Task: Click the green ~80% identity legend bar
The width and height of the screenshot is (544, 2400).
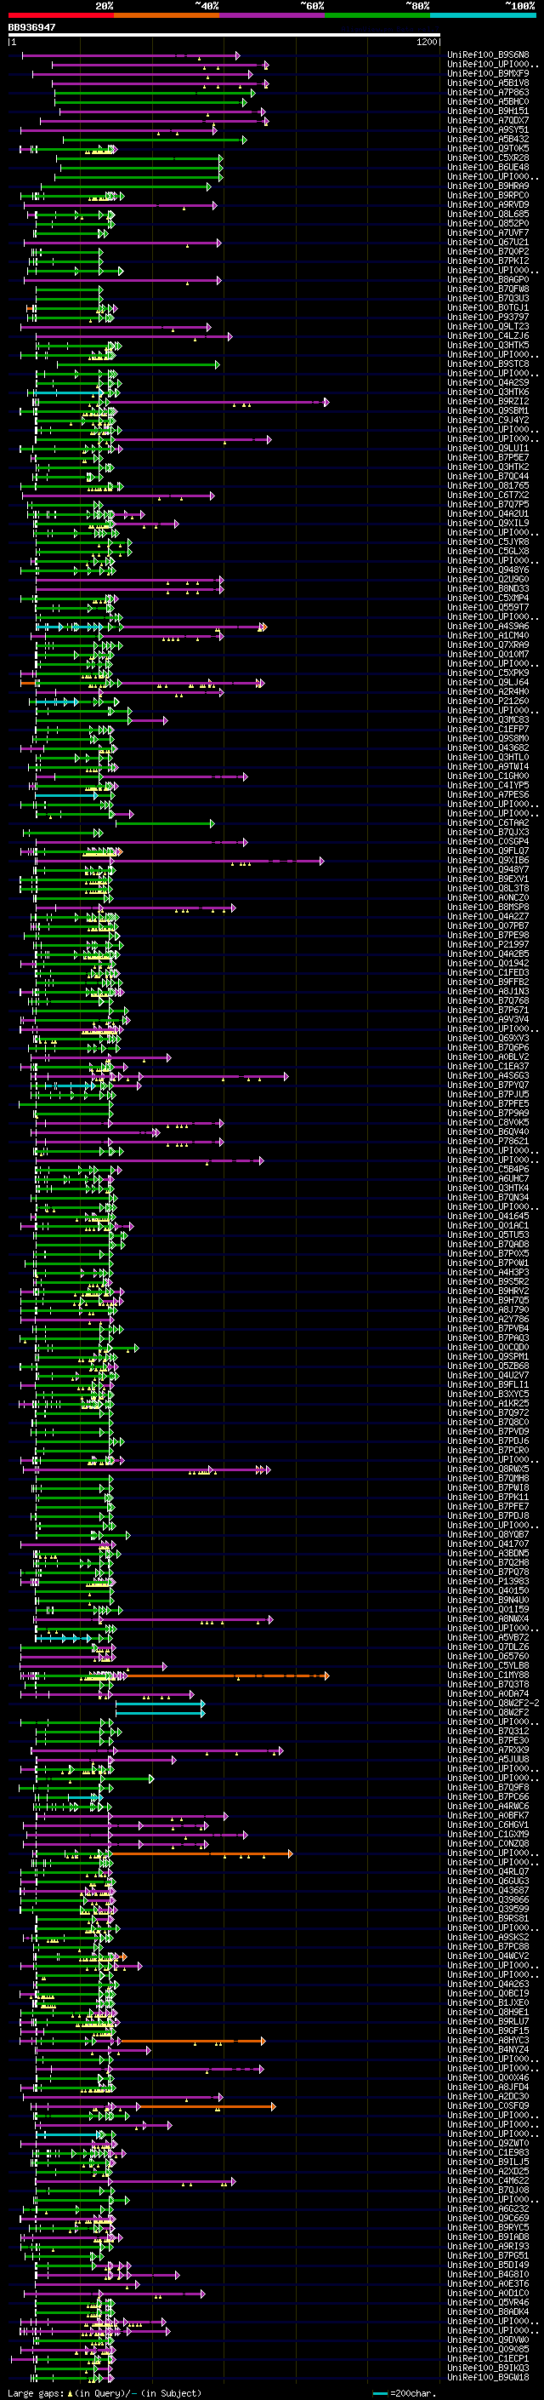Action: 377,15
